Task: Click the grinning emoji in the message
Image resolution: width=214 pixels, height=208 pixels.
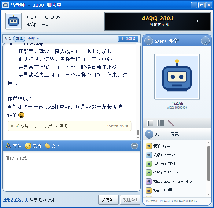Action: [x=21, y=115]
